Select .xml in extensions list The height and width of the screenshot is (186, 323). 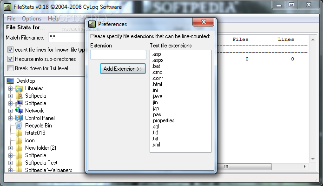coord(156,145)
